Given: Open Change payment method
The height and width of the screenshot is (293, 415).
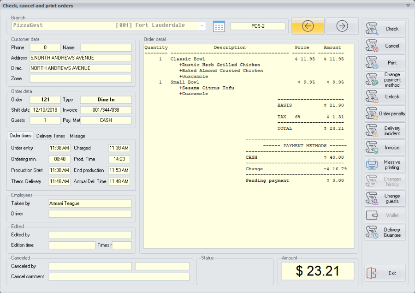Looking at the screenshot, I should [385, 80].
